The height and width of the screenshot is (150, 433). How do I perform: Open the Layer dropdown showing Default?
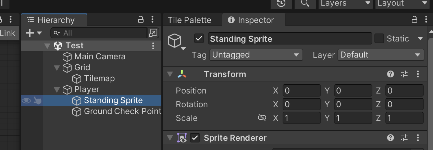click(381, 55)
